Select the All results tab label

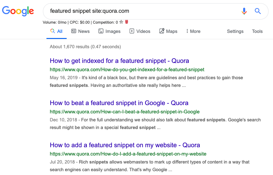(x=60, y=31)
